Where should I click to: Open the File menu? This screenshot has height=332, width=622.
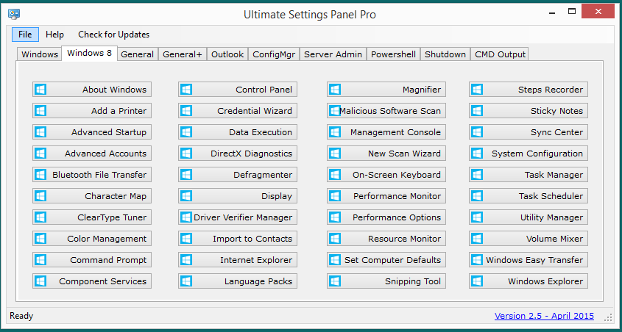point(25,35)
